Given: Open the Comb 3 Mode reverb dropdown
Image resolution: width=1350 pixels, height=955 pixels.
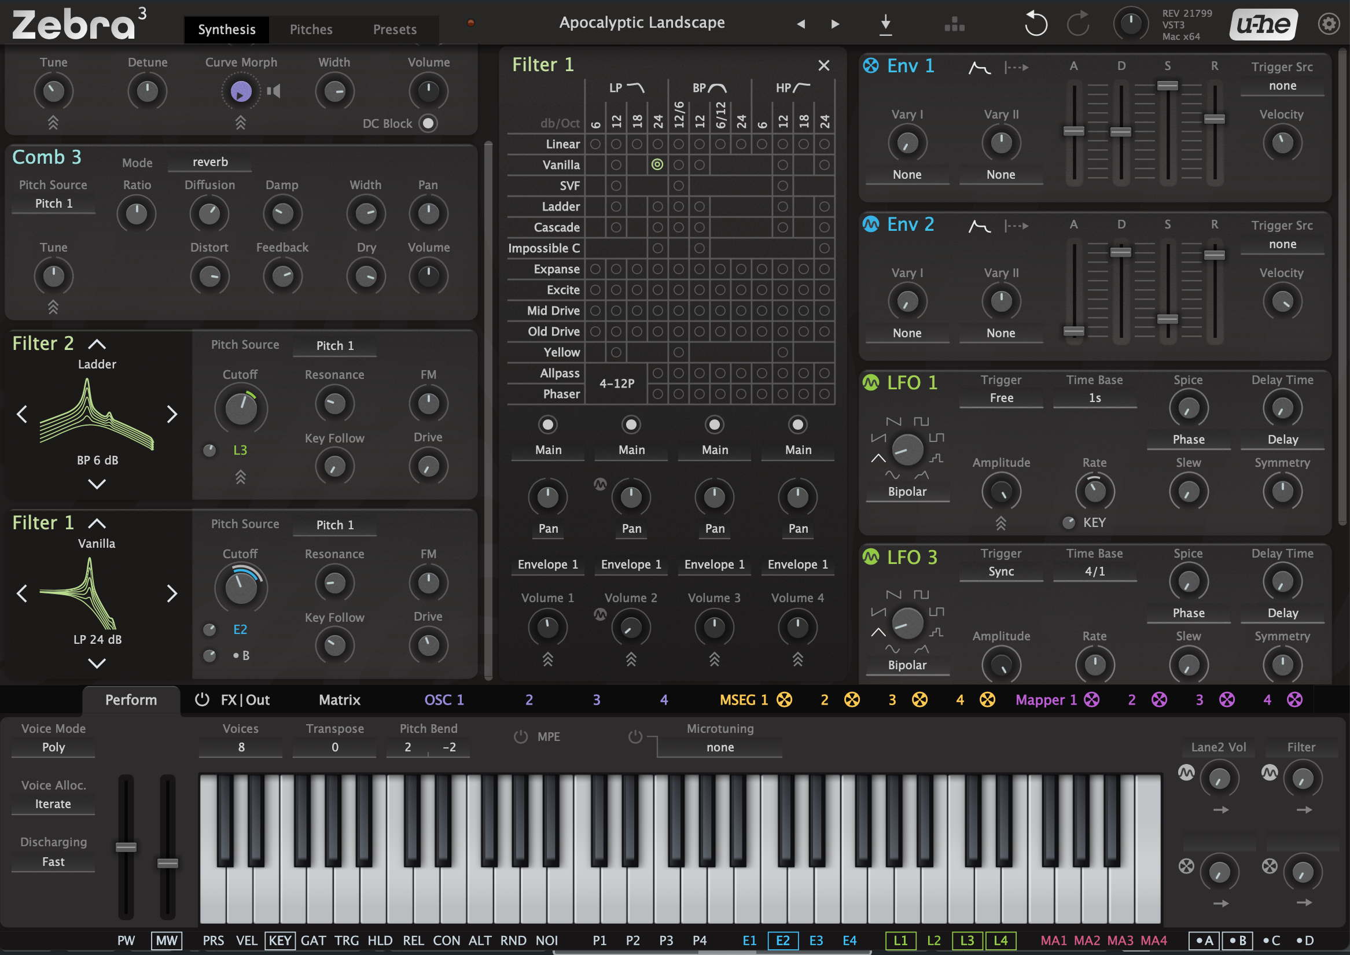Looking at the screenshot, I should (210, 162).
